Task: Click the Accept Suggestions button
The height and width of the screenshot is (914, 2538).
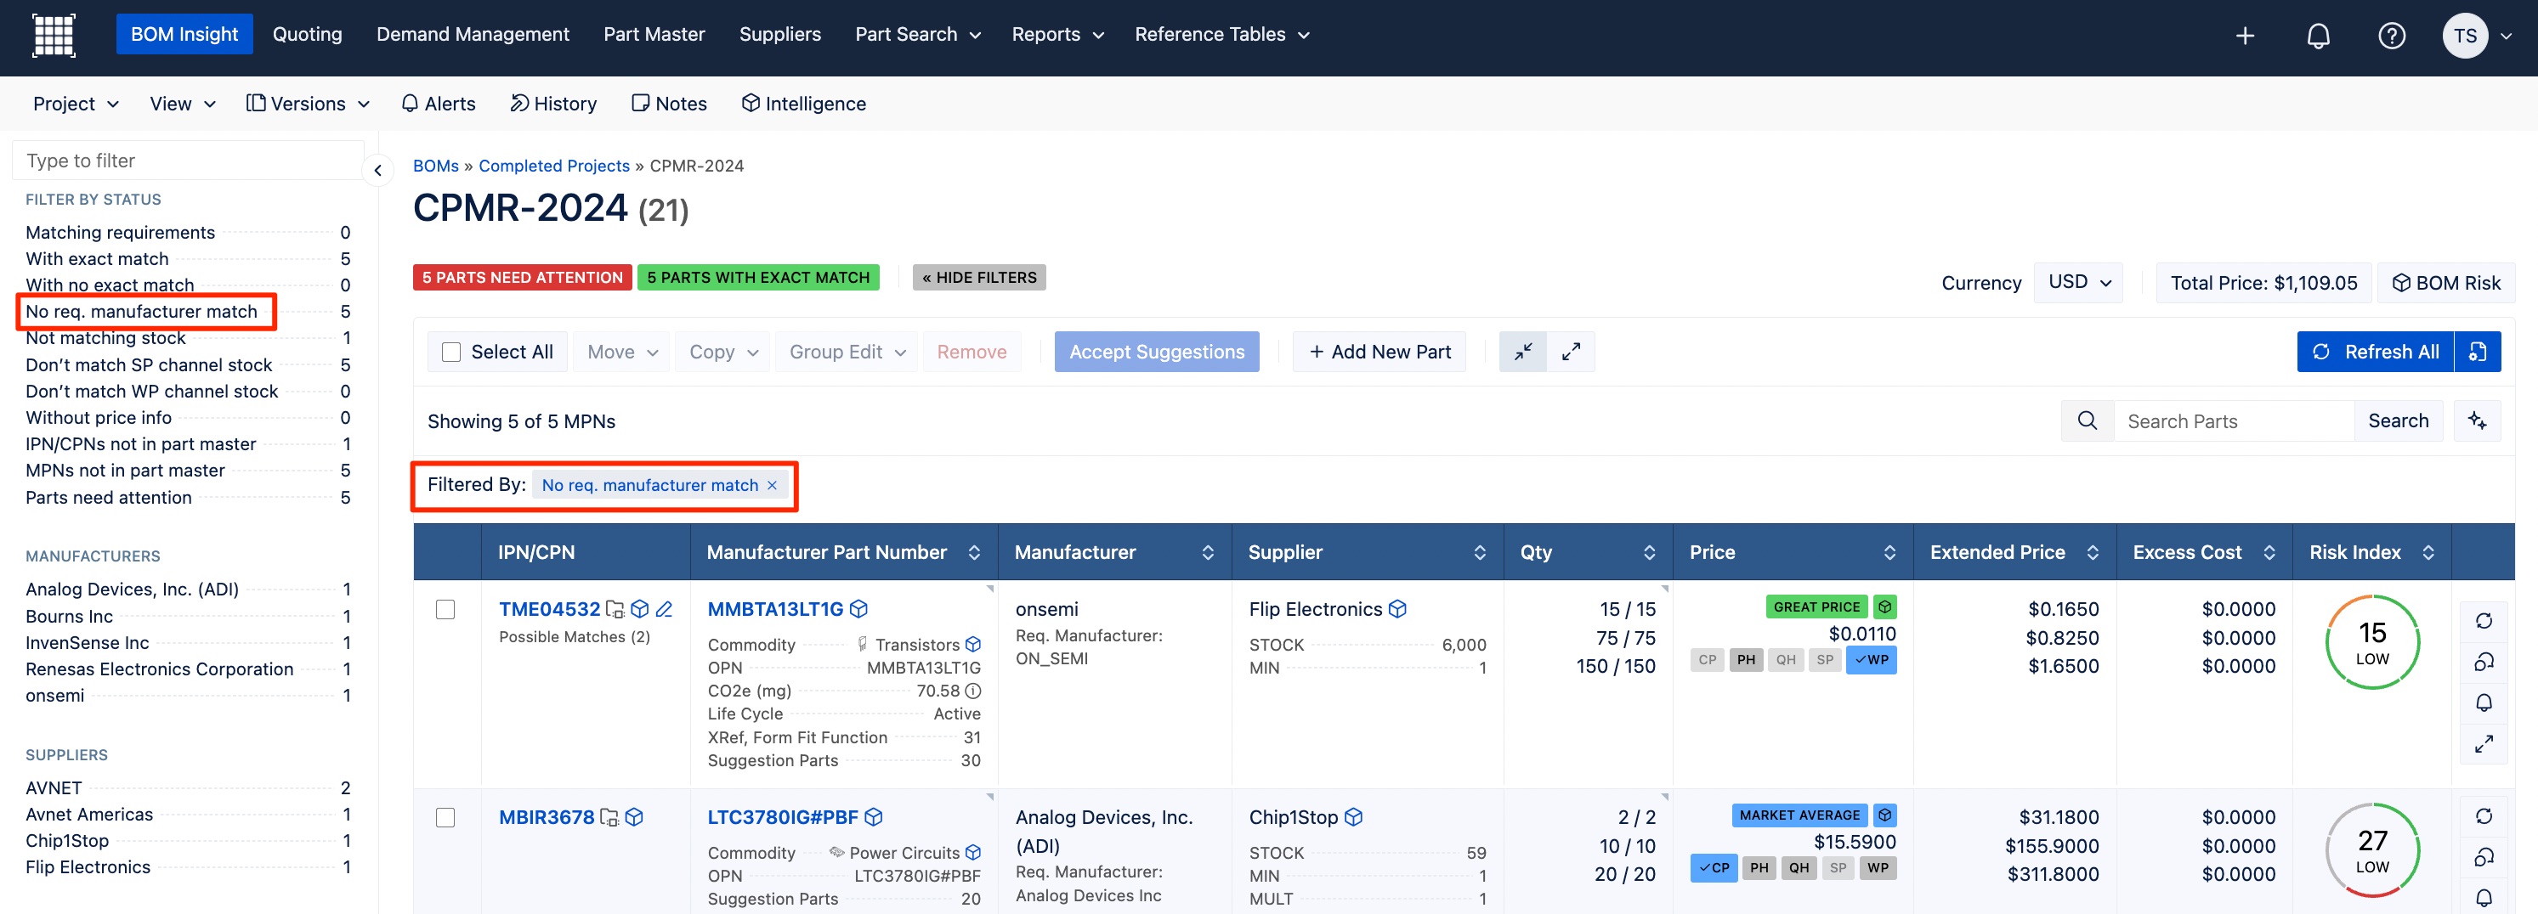Action: tap(1157, 352)
